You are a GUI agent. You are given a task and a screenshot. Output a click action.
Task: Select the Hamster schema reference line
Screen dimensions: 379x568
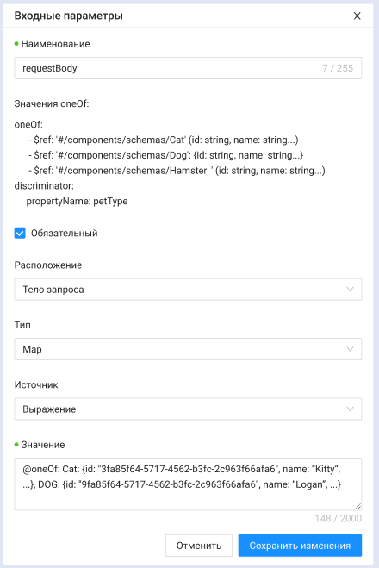pyautogui.click(x=177, y=171)
